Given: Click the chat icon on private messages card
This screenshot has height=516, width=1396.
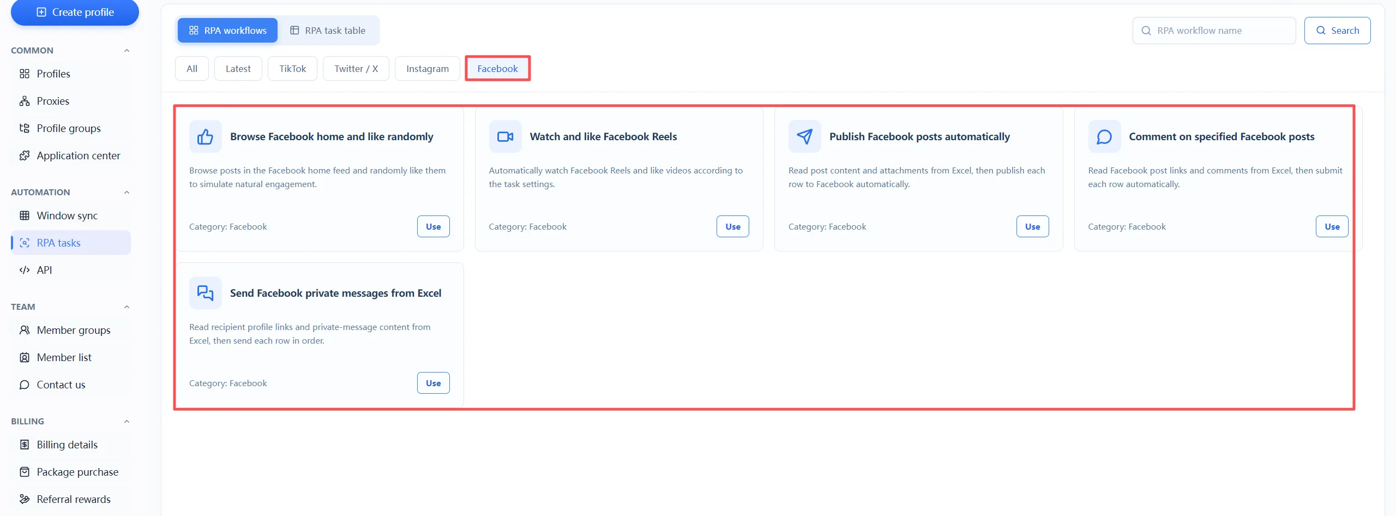Looking at the screenshot, I should [206, 293].
